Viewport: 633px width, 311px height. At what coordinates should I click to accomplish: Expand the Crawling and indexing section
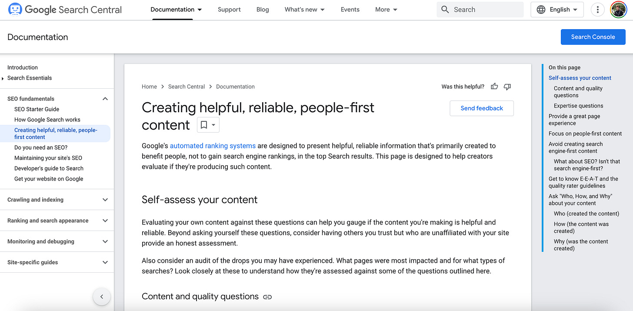[x=105, y=199]
